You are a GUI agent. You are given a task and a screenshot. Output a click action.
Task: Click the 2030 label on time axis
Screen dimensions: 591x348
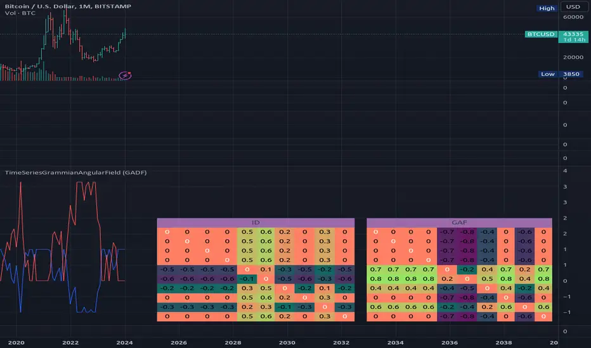click(x=287, y=341)
